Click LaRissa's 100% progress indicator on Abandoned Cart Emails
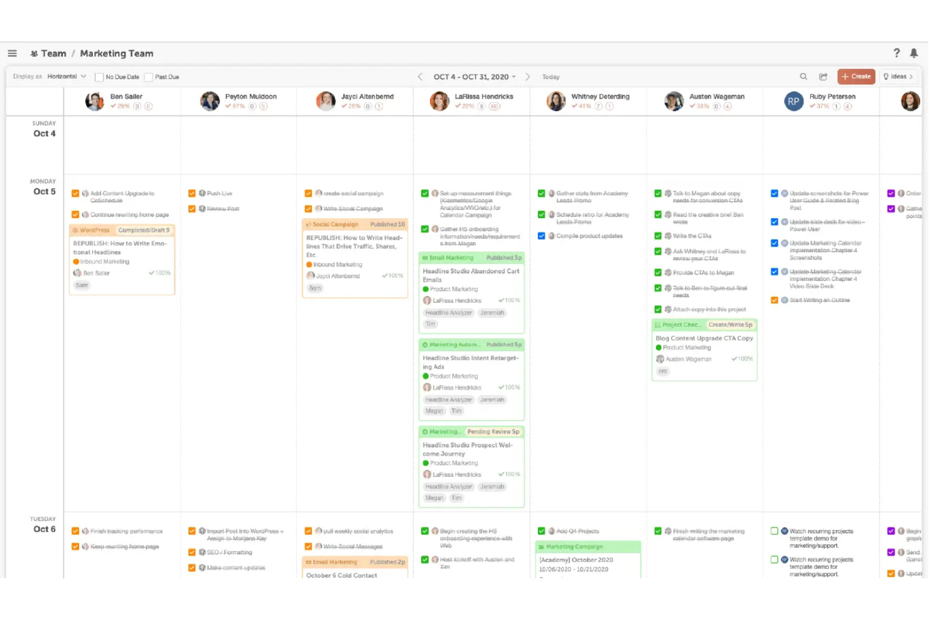 [x=509, y=300]
